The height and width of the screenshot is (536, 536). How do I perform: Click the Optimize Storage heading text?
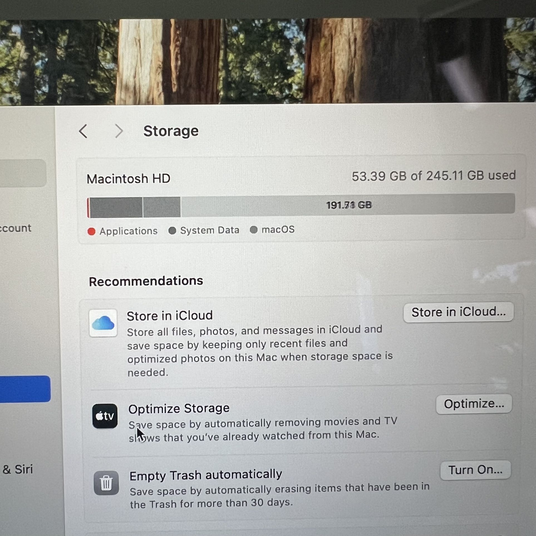click(x=179, y=409)
